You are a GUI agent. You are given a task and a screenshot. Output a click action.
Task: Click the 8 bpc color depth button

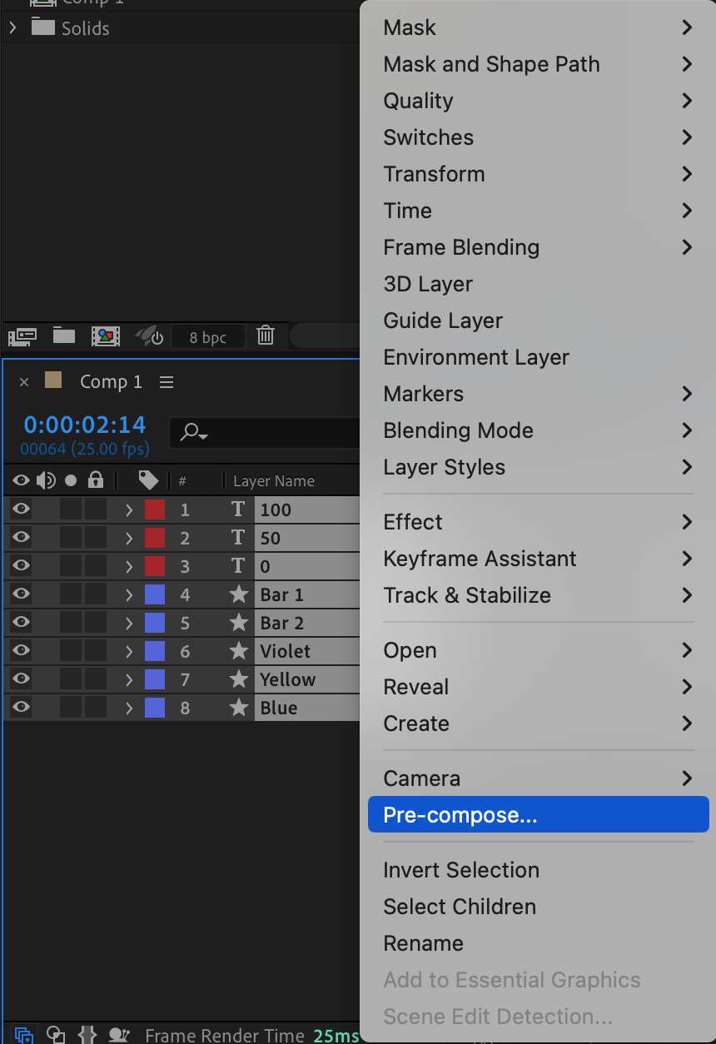(208, 337)
